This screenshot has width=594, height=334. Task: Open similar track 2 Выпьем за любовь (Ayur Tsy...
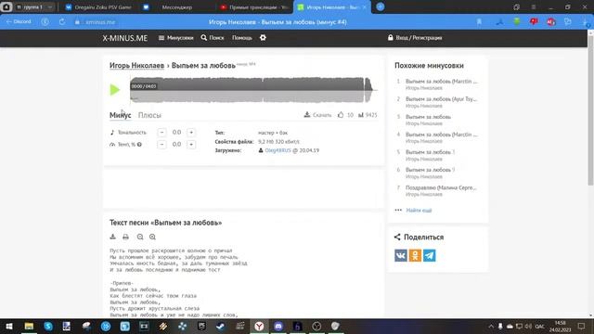(x=442, y=99)
